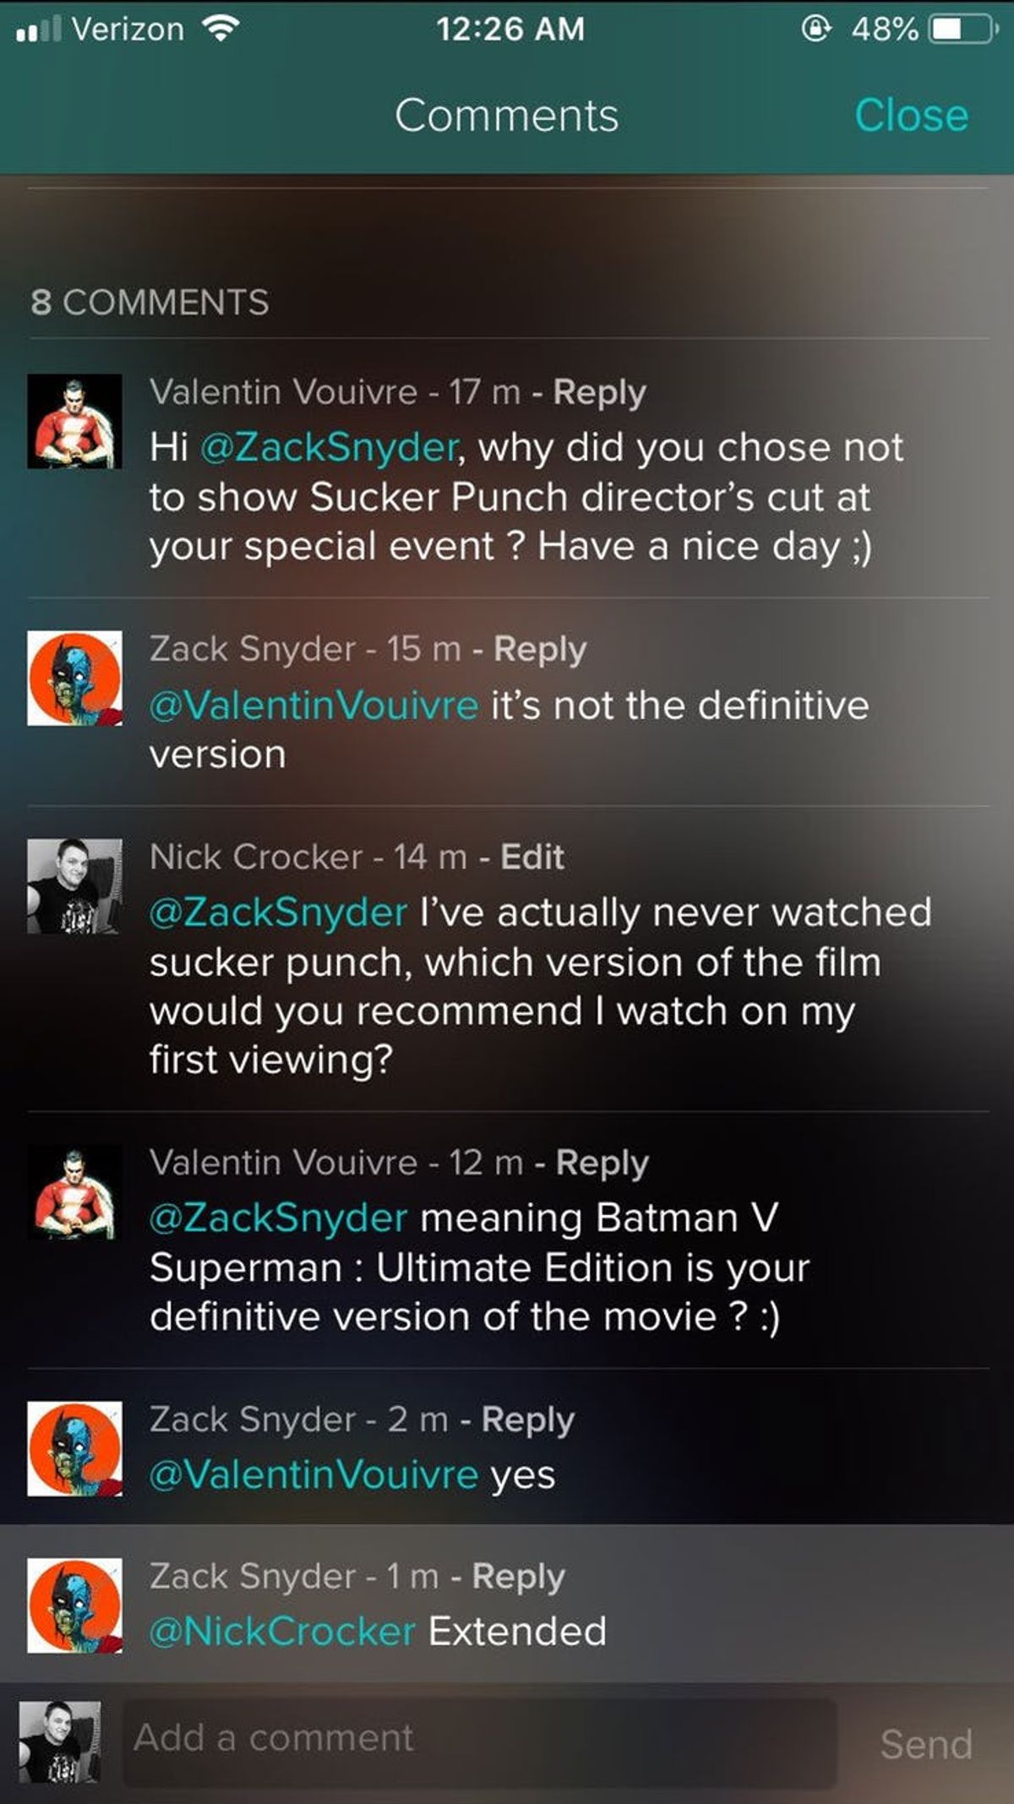This screenshot has height=1804, width=1014.
Task: Tap the first Valentin Vouivre profile avatar
Action: point(74,421)
